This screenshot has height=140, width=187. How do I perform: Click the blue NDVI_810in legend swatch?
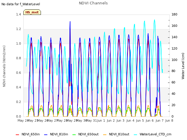tap(46, 135)
